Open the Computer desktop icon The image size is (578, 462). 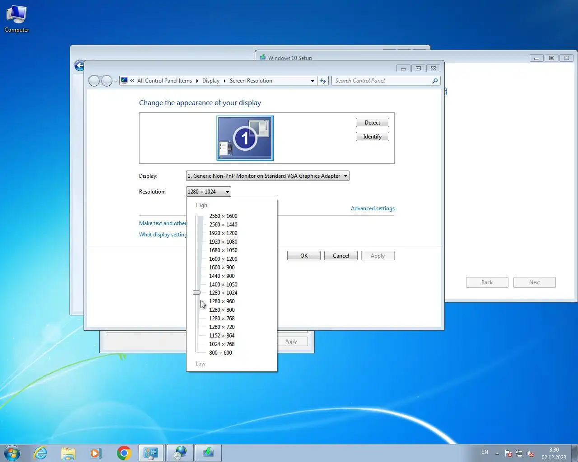[17, 18]
